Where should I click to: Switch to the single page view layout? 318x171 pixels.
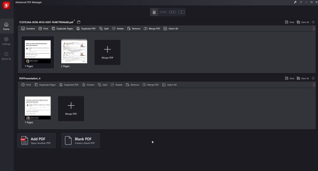(154, 12)
